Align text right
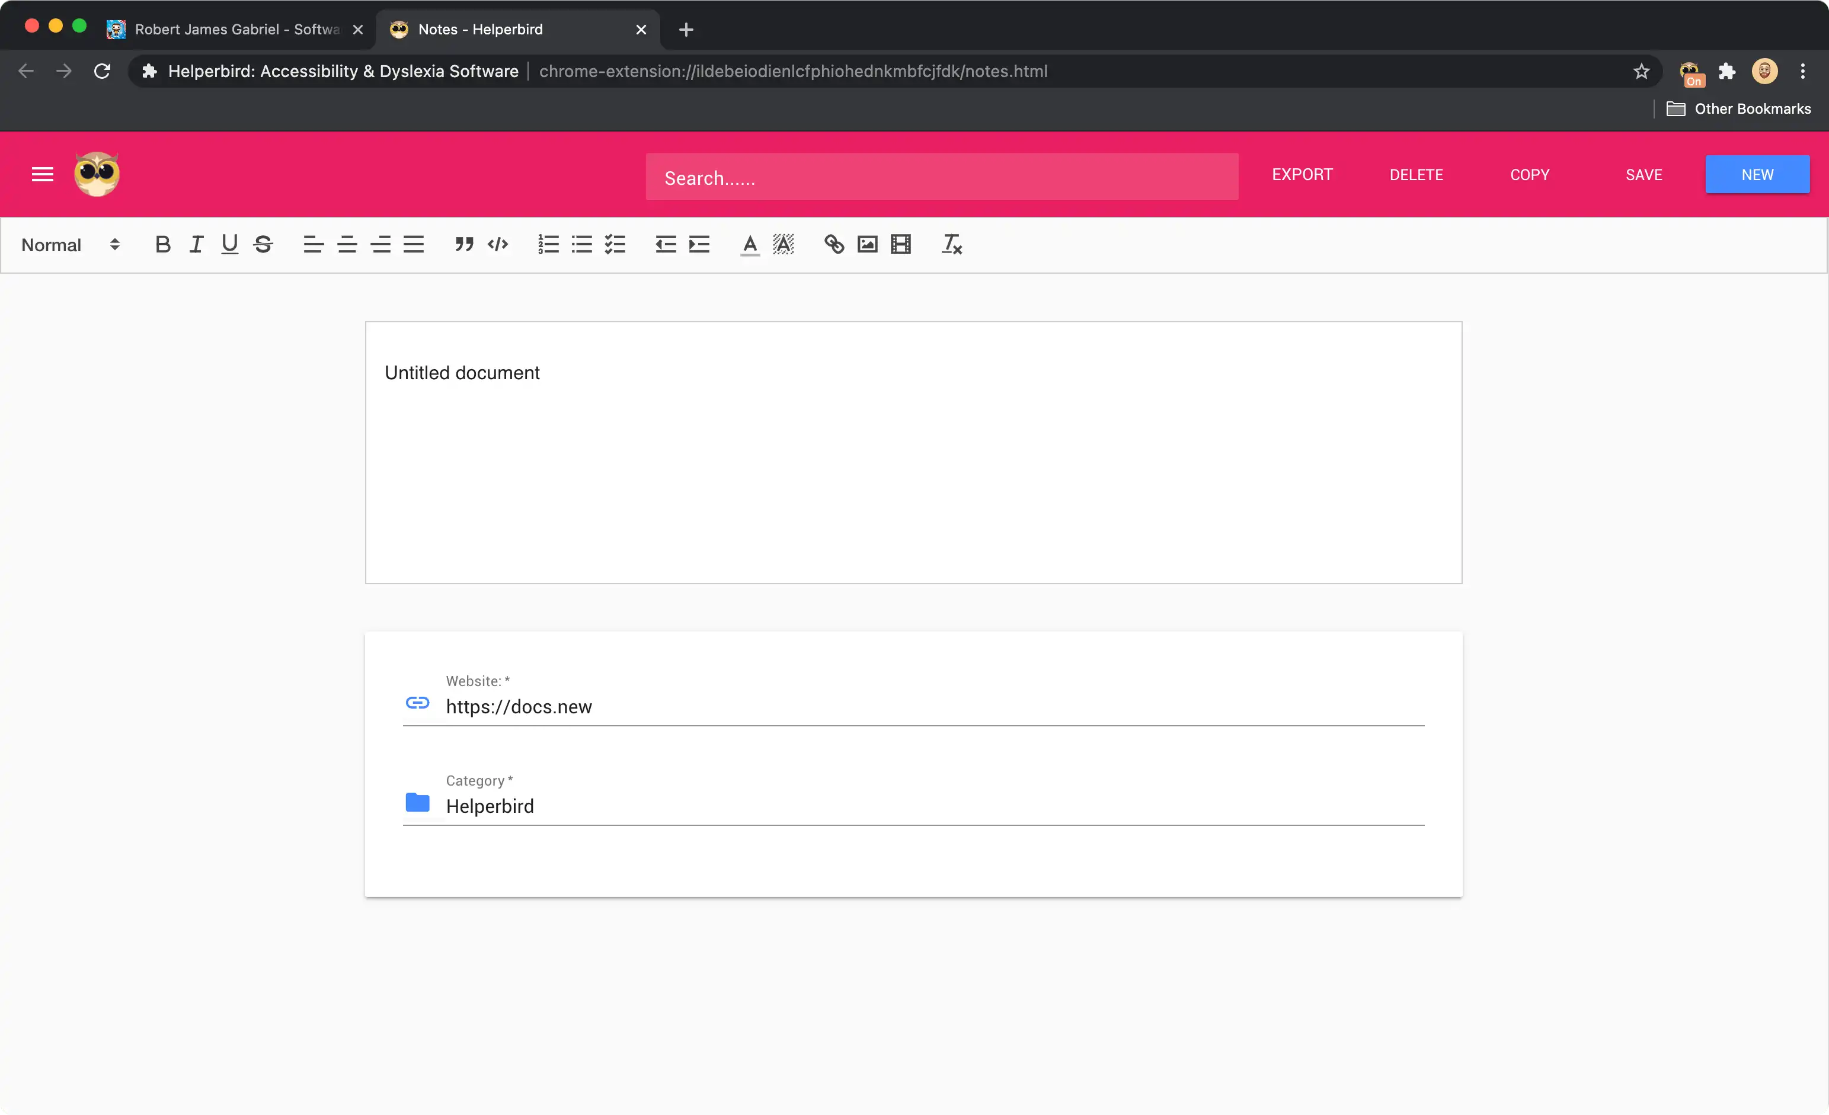The height and width of the screenshot is (1115, 1829). pyautogui.click(x=380, y=244)
